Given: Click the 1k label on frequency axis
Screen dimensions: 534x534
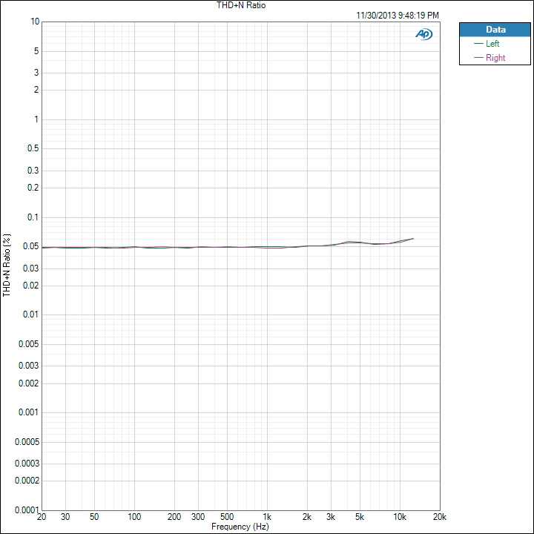Looking at the screenshot, I should click(267, 517).
